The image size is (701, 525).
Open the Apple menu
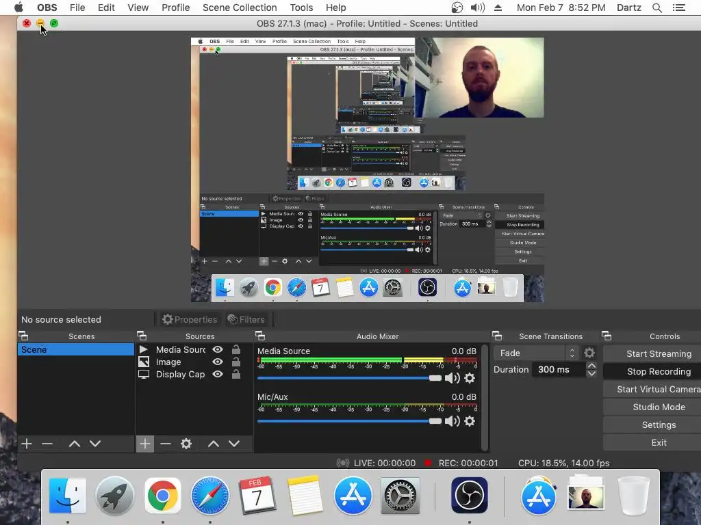coord(18,8)
